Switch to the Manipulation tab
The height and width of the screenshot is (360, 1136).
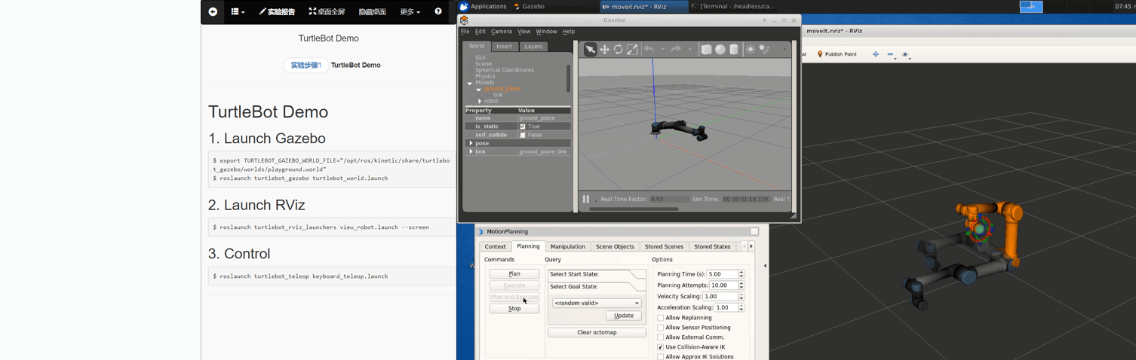(x=567, y=246)
